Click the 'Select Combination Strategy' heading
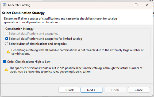The width and height of the screenshot is (154, 97). 23,13
